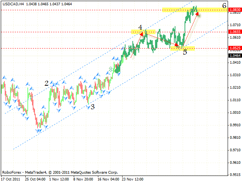Select the wave label 6
The image size is (242, 182).
pos(224,6)
